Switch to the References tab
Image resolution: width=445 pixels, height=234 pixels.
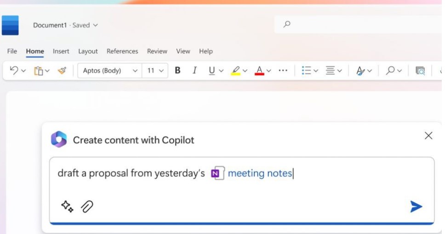pyautogui.click(x=122, y=51)
